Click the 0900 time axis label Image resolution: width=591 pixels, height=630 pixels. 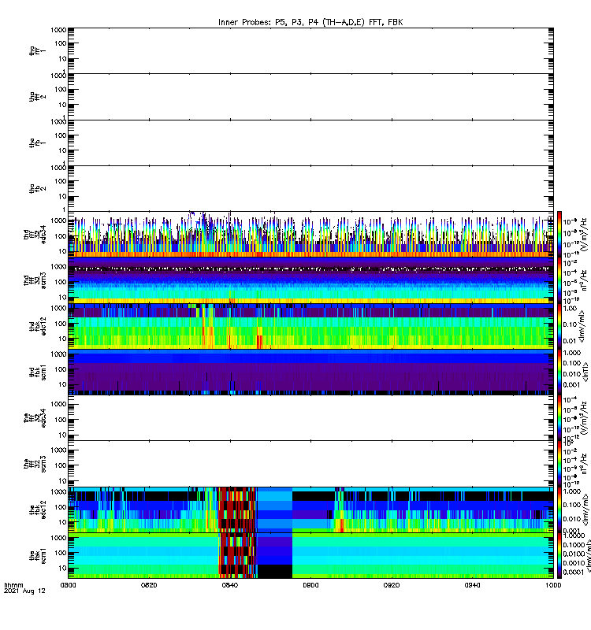310,585
